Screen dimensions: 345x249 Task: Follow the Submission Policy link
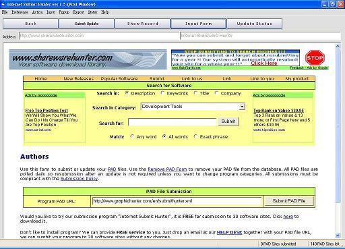(x=80, y=179)
